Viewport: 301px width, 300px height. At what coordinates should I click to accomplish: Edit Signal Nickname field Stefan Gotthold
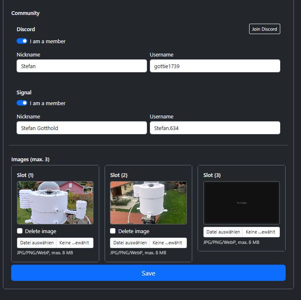pyautogui.click(x=82, y=128)
